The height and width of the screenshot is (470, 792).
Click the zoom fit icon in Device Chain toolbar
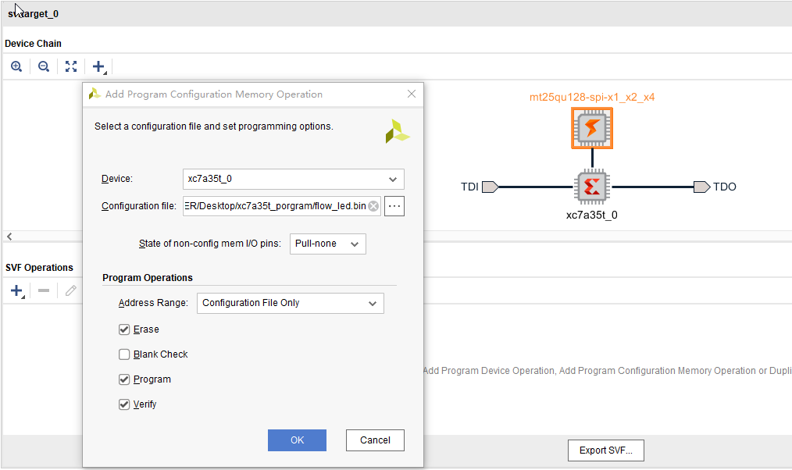click(x=71, y=66)
